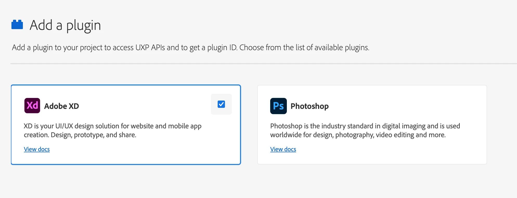Click the XD description 'XD is your UI/UX design solution'
Viewport: 517px width, 198px height.
113,130
